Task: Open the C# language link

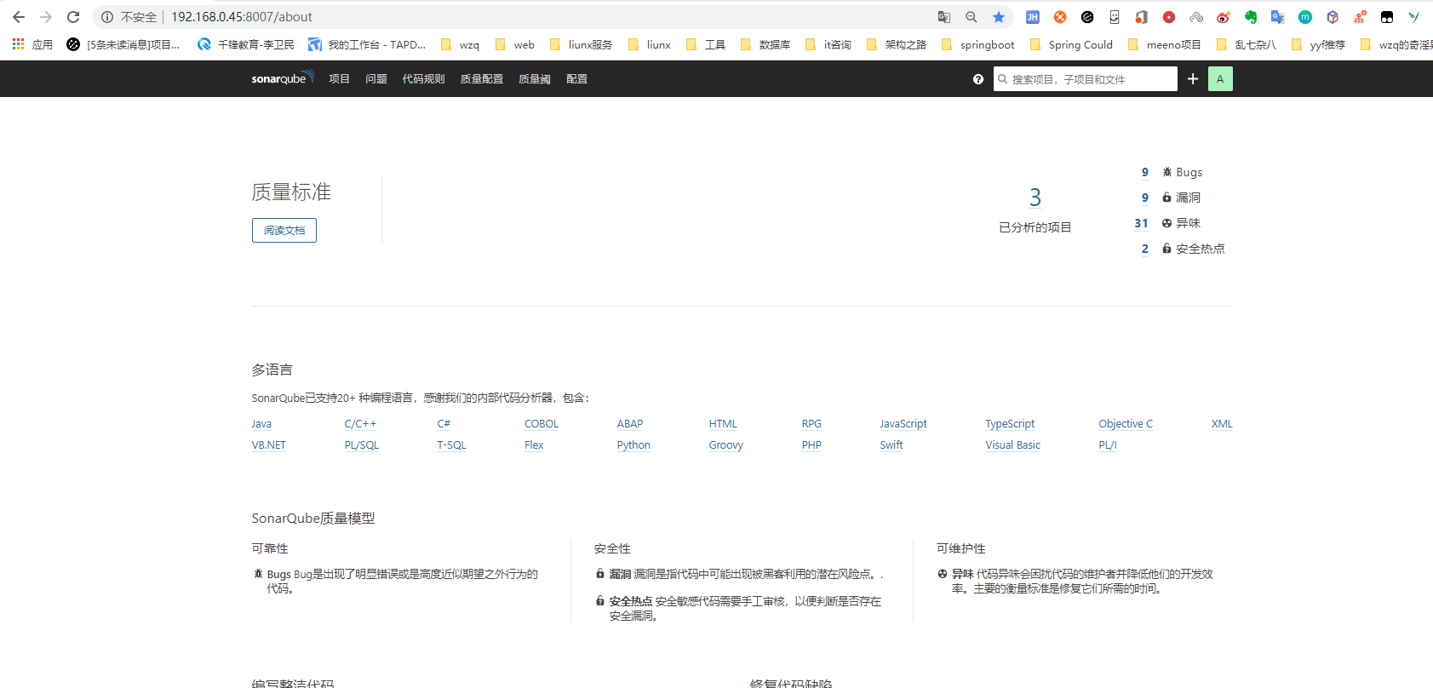Action: tap(444, 424)
